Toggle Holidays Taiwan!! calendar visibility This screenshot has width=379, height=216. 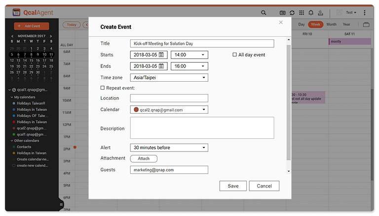(x=14, y=103)
